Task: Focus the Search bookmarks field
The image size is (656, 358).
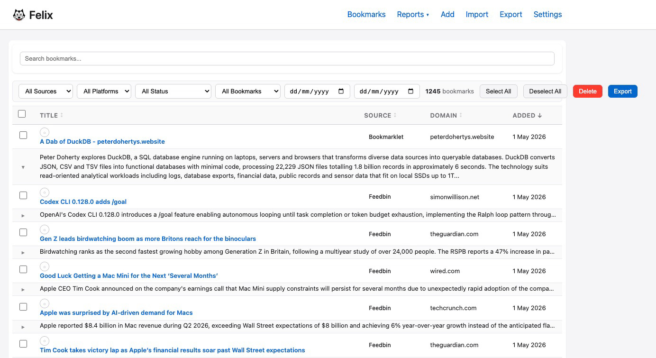Action: pyautogui.click(x=287, y=59)
